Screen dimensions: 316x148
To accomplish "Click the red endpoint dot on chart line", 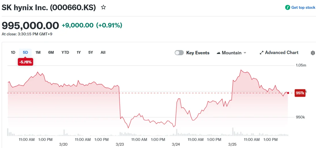I will 288,93.
